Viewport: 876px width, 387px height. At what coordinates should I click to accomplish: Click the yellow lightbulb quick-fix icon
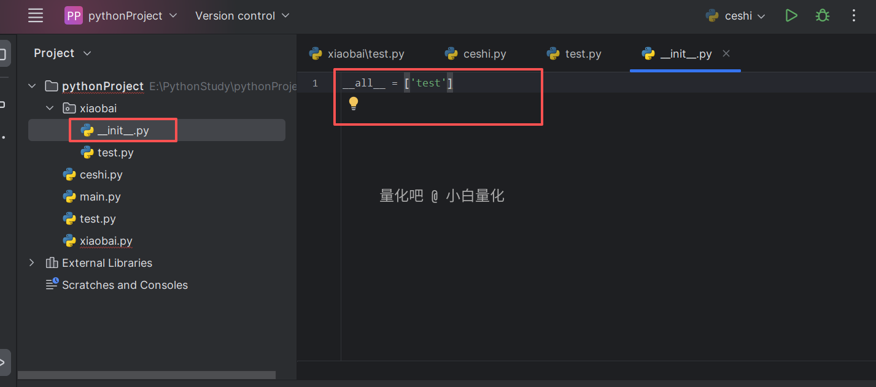(354, 104)
